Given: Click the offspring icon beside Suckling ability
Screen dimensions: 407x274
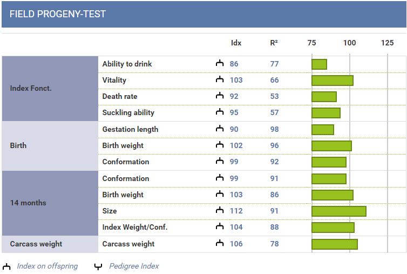Looking at the screenshot, I should point(220,112).
